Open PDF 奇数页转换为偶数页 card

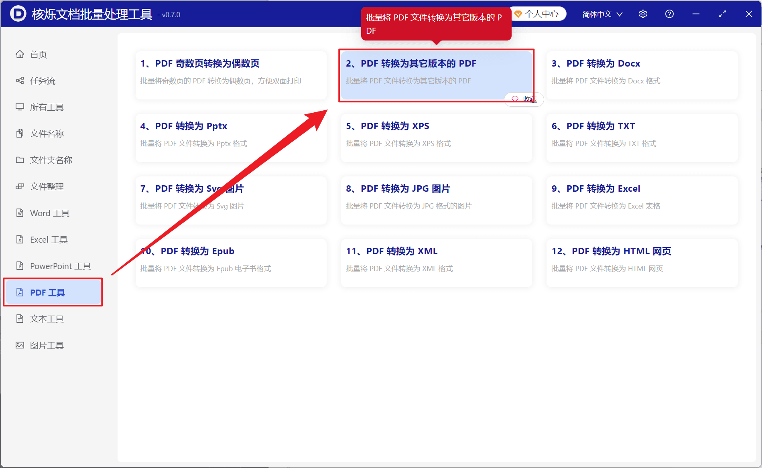[x=231, y=75]
